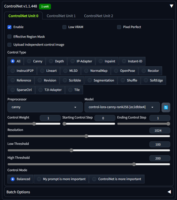Uncheck the Enable checkbox
This screenshot has width=177, height=200.
[9, 27]
